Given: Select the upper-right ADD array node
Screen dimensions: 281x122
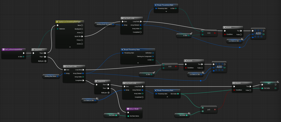Looking at the screenshot, I should coord(258,33).
